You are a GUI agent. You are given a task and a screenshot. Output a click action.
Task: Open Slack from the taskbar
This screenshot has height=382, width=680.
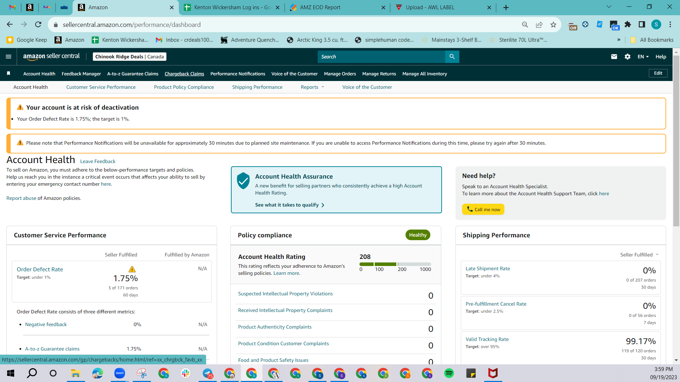186,373
